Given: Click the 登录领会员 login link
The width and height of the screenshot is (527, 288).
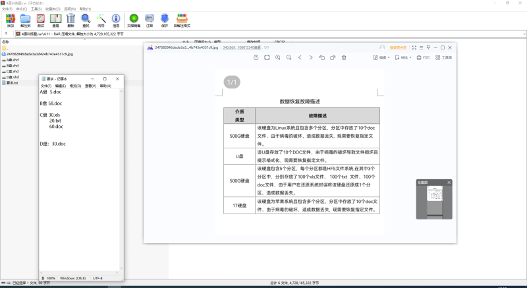Looking at the screenshot, I should (x=398, y=47).
